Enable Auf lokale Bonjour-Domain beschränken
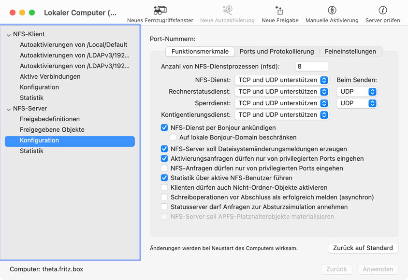408x280 pixels. [173, 138]
